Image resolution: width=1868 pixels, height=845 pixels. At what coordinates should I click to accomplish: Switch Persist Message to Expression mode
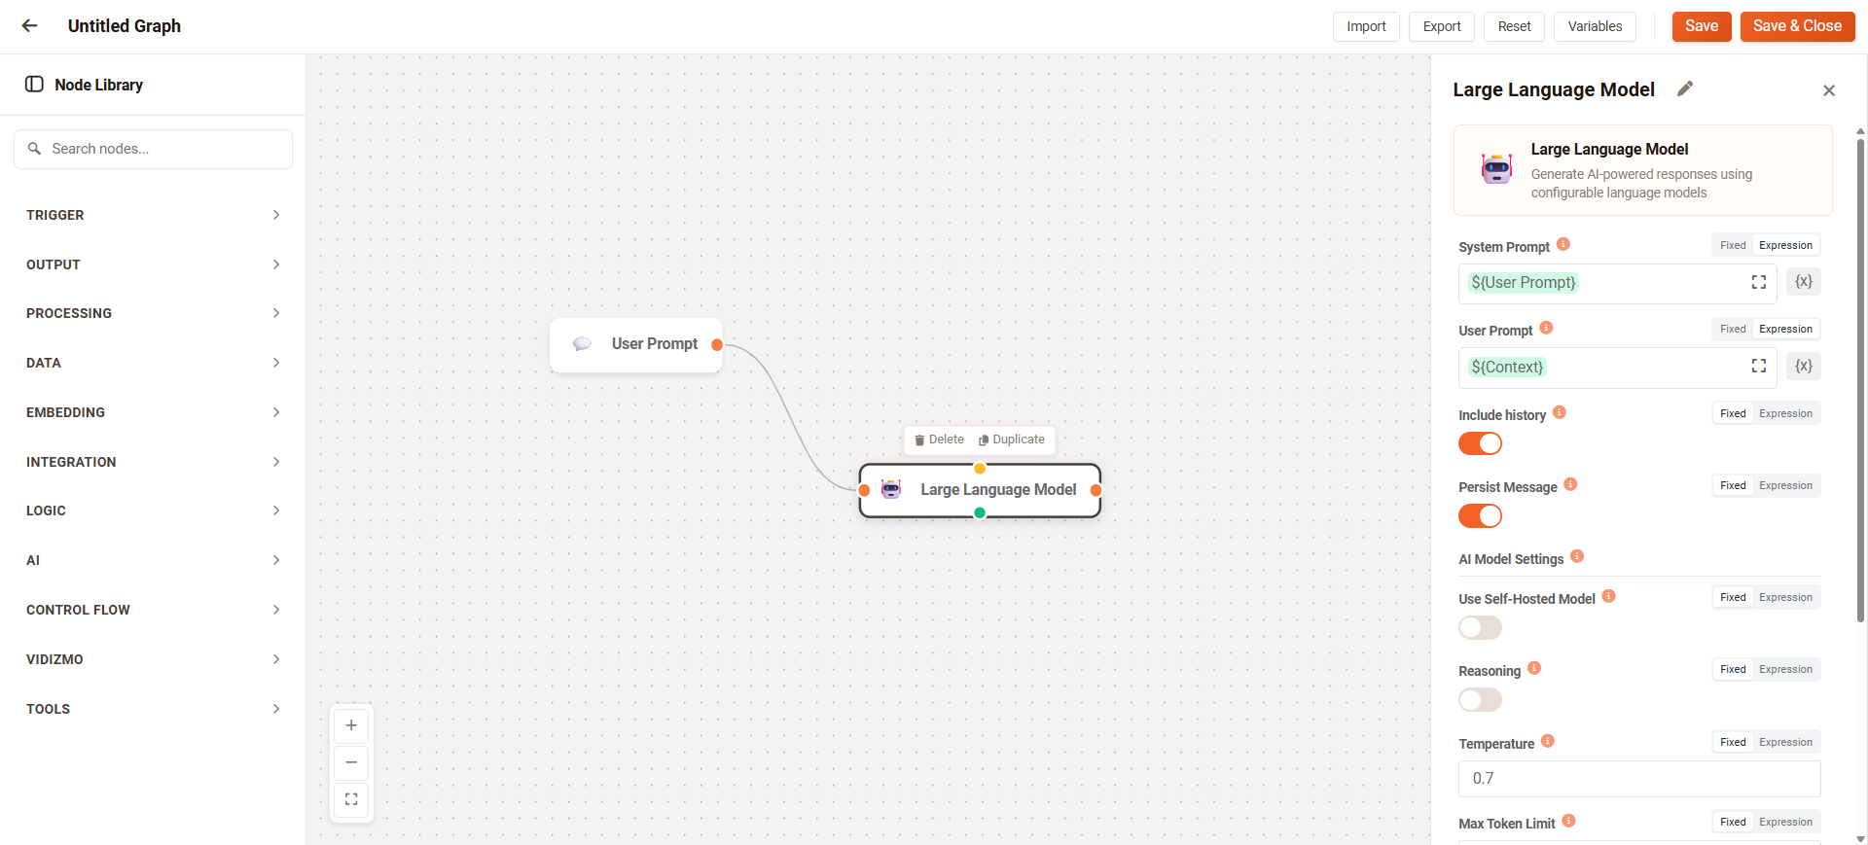click(1785, 485)
